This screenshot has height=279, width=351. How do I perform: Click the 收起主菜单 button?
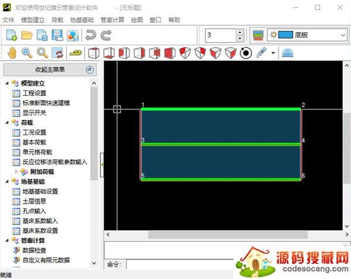click(50, 70)
